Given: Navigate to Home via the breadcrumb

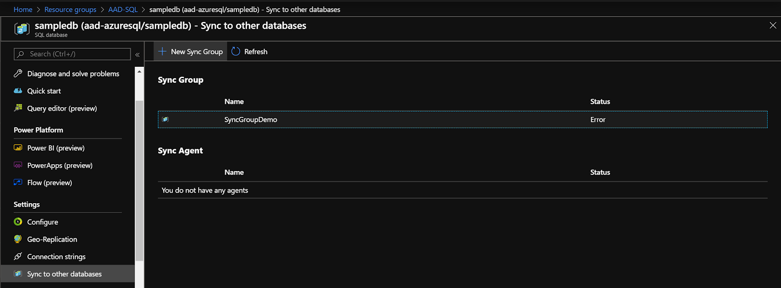Looking at the screenshot, I should coord(22,9).
